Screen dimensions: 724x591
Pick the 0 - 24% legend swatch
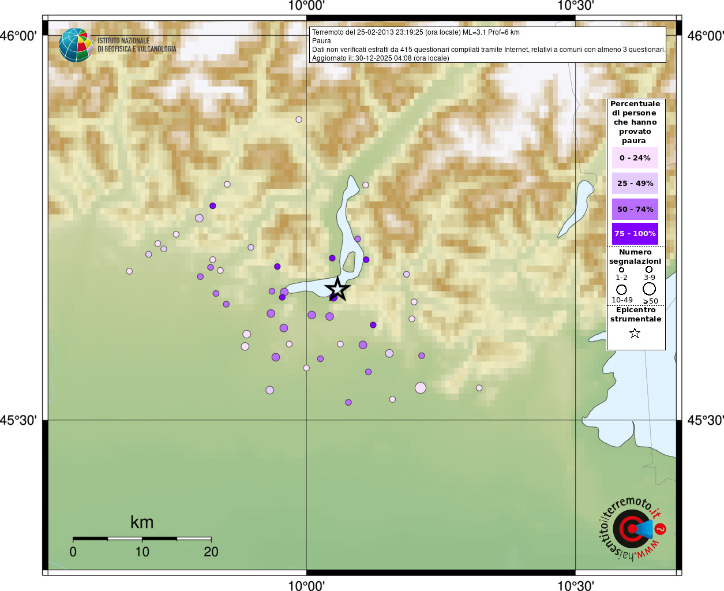(x=635, y=158)
